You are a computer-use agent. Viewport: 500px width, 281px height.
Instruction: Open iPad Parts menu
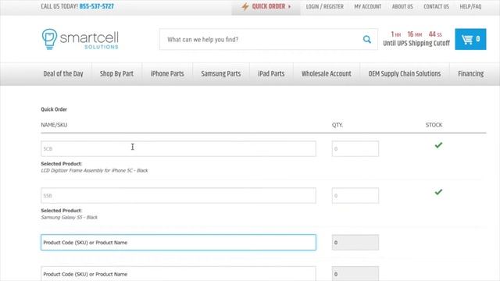click(271, 74)
